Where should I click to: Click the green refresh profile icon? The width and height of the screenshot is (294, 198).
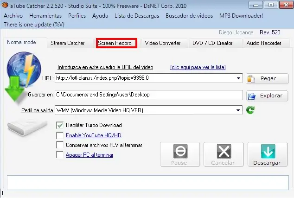click(x=250, y=110)
